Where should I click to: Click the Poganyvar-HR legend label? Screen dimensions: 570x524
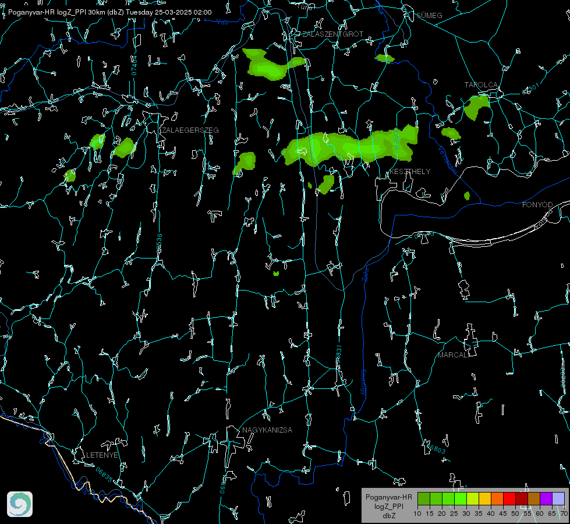pyautogui.click(x=388, y=497)
